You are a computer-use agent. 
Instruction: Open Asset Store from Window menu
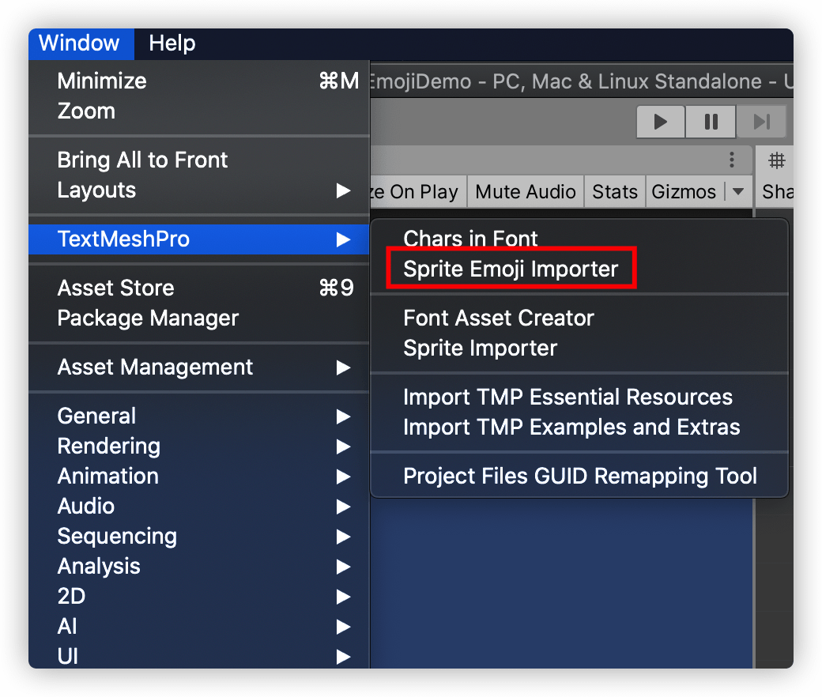point(199,288)
